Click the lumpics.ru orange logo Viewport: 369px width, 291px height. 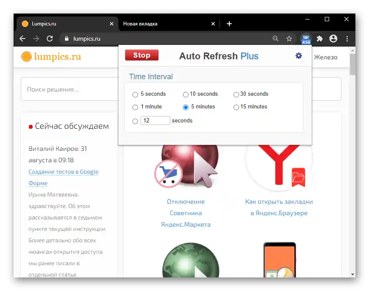(26, 57)
